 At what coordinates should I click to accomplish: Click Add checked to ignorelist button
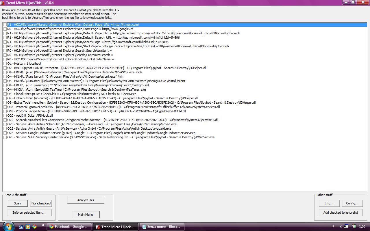tap(341, 213)
